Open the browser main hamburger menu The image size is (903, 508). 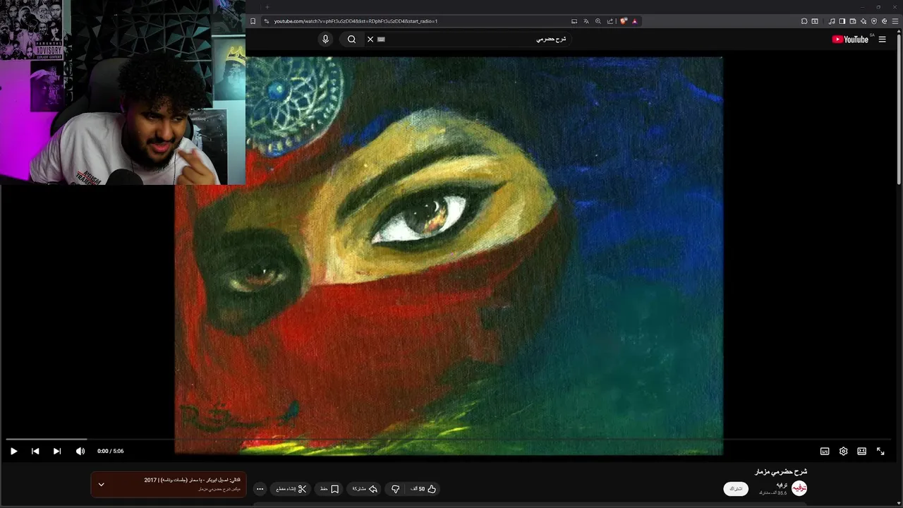pyautogui.click(x=895, y=21)
